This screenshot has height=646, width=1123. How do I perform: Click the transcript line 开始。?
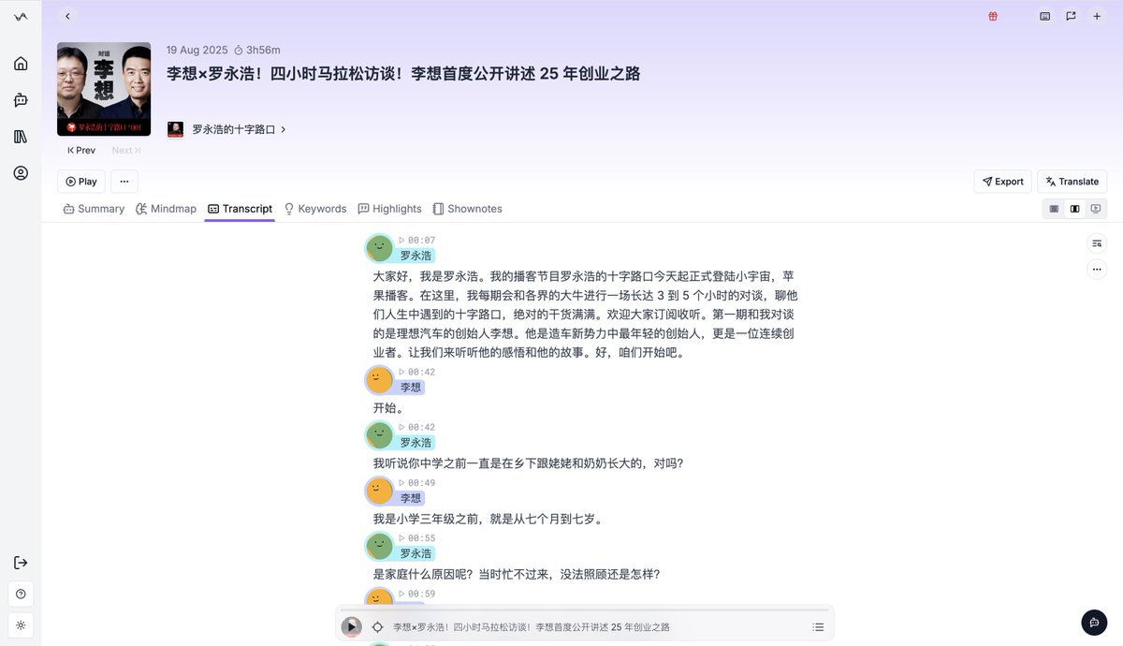(x=388, y=408)
